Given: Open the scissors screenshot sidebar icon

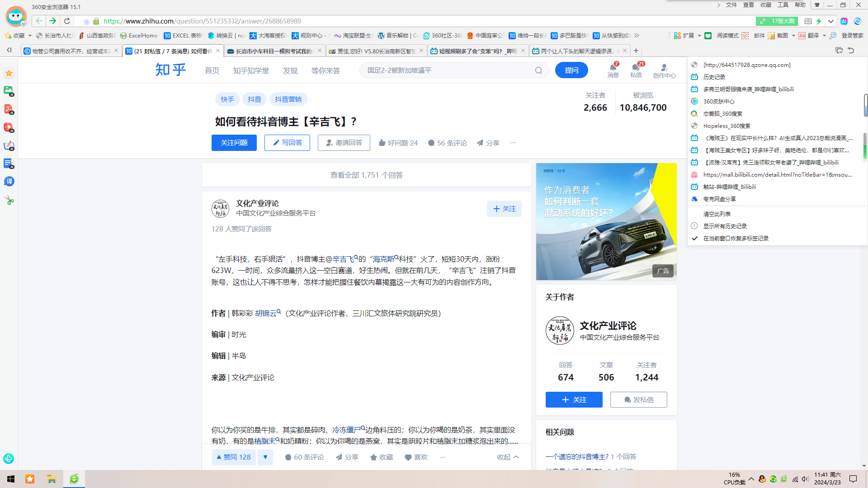Looking at the screenshot, I should click(9, 200).
